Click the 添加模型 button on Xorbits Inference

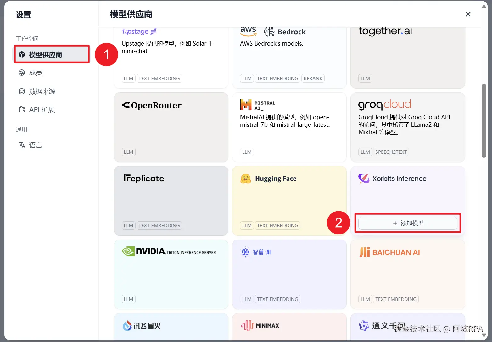click(408, 223)
